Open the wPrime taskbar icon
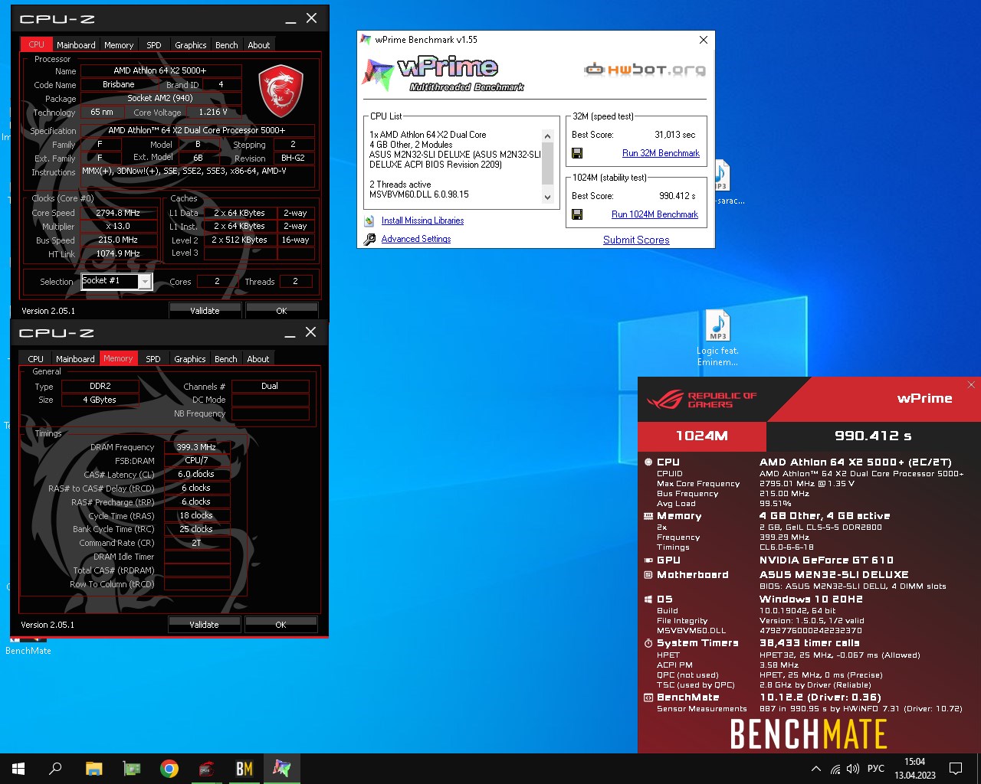 281,769
